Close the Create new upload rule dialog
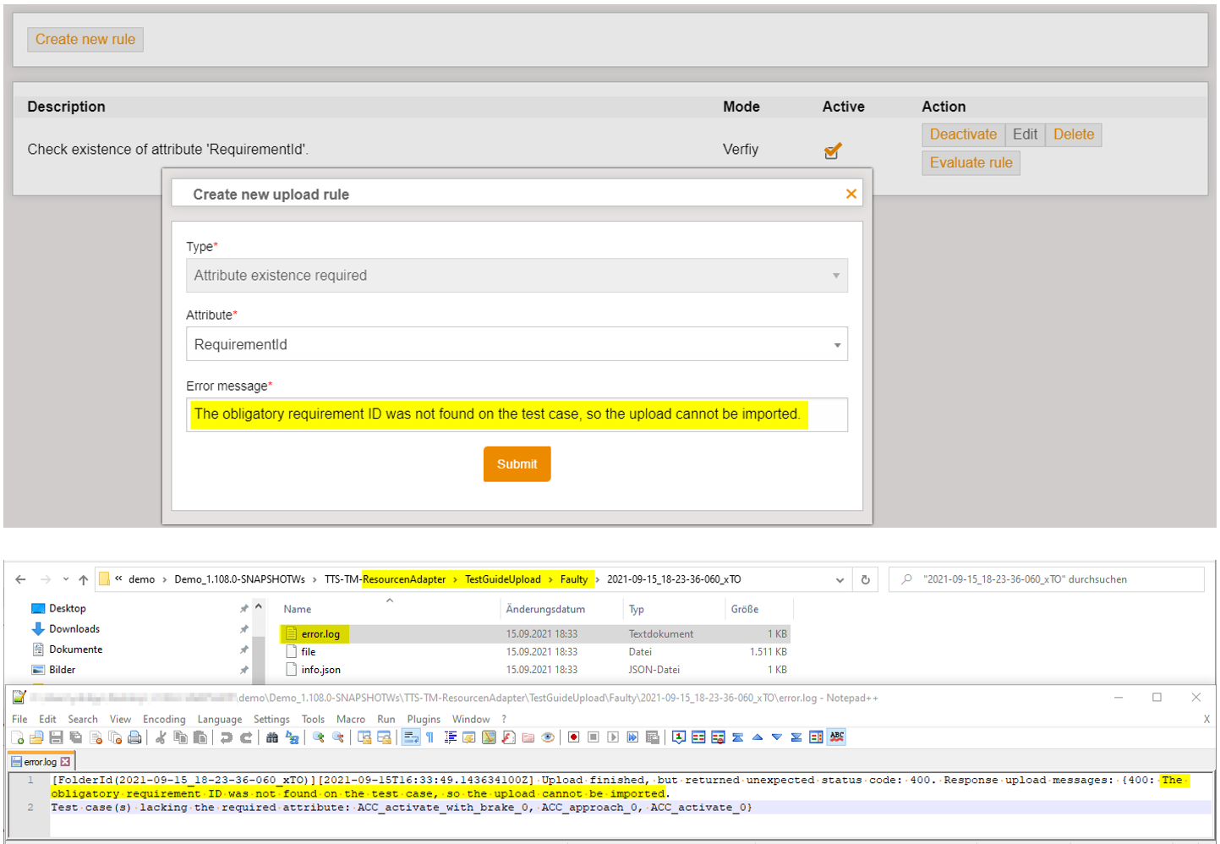Image resolution: width=1220 pixels, height=844 pixels. click(851, 195)
